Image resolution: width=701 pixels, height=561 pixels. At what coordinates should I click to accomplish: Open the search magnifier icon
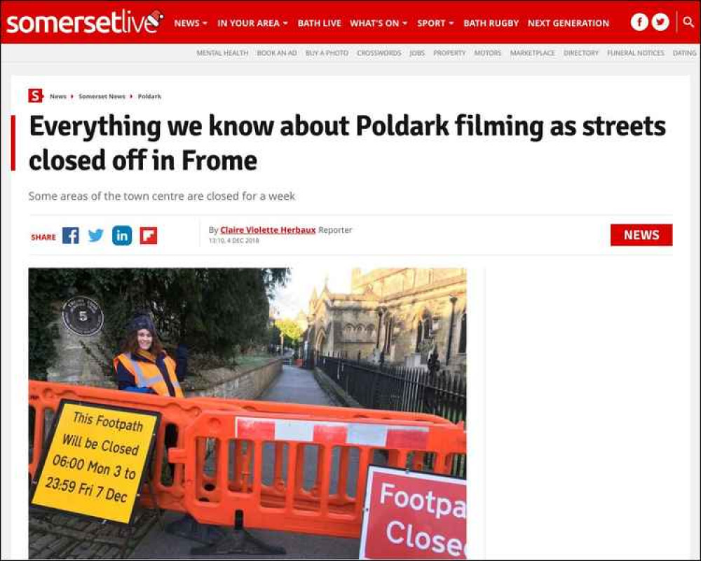click(x=688, y=22)
